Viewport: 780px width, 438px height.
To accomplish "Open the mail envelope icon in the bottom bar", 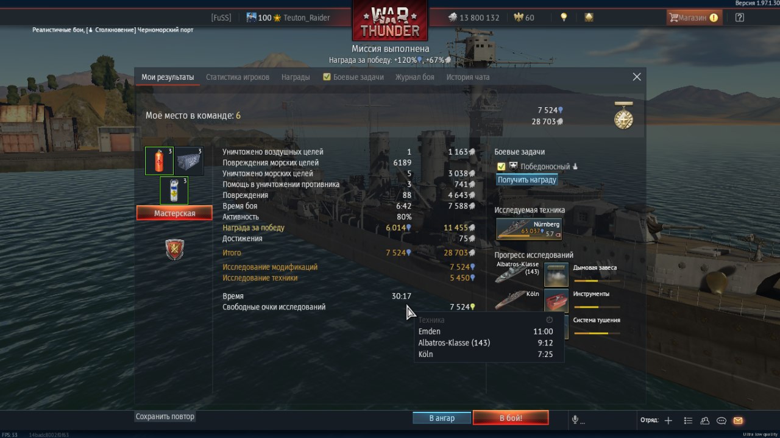I will (738, 420).
